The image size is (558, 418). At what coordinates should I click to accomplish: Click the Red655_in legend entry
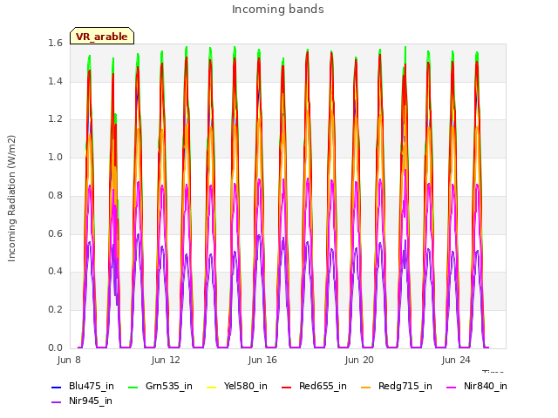[314, 387]
